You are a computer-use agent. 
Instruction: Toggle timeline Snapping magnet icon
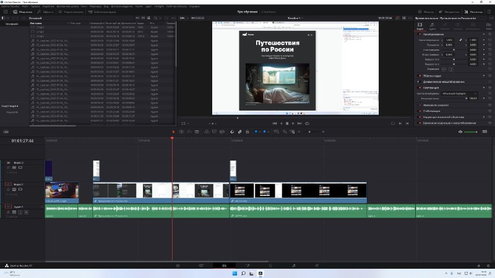coord(232,132)
